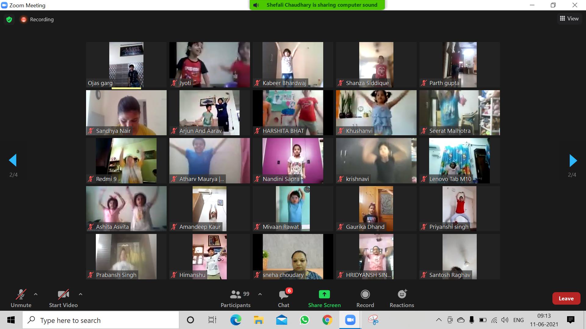Select Redmi 9 video tile
This screenshot has width=586, height=329.
[x=126, y=161]
